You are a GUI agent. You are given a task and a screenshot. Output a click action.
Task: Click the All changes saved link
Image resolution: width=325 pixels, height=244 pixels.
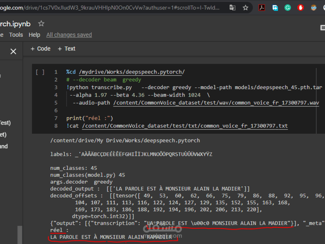69,35
